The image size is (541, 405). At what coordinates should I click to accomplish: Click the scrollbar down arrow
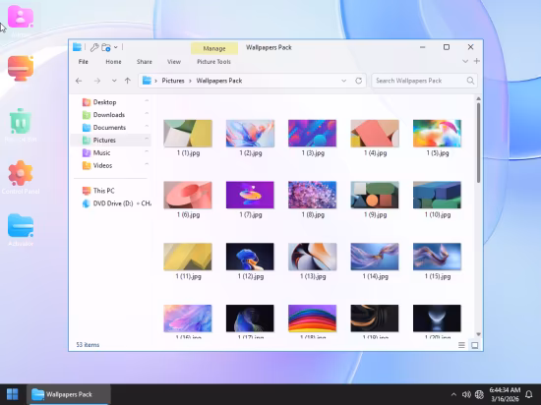(479, 334)
